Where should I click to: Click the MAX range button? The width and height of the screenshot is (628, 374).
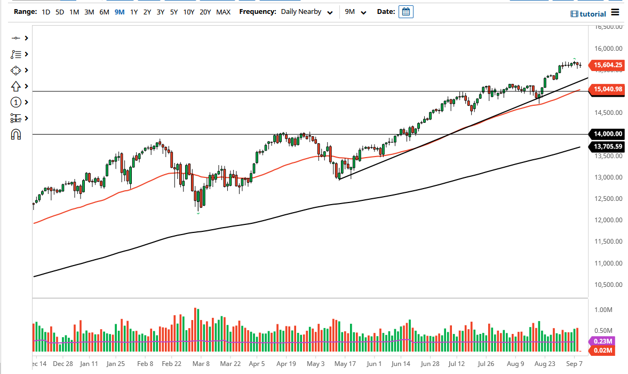tap(224, 11)
